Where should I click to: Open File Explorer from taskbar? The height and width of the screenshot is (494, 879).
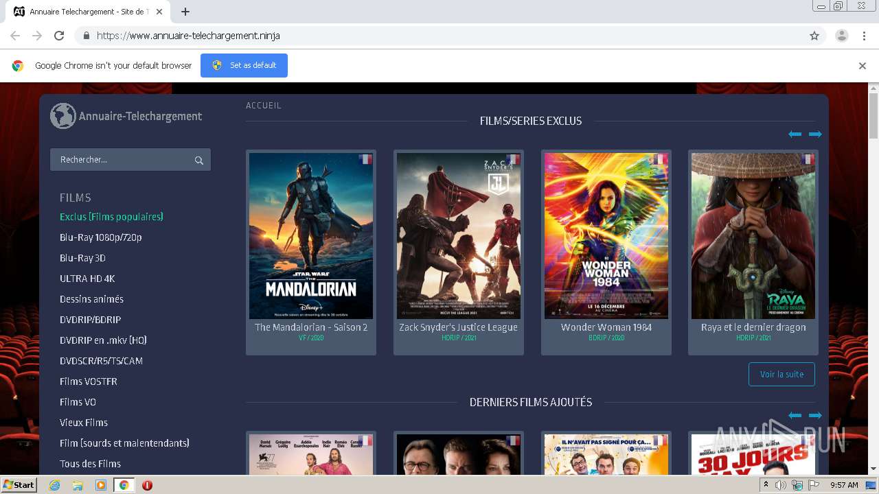78,485
